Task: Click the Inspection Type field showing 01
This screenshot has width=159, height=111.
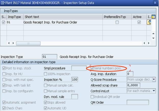Action: [50, 57]
